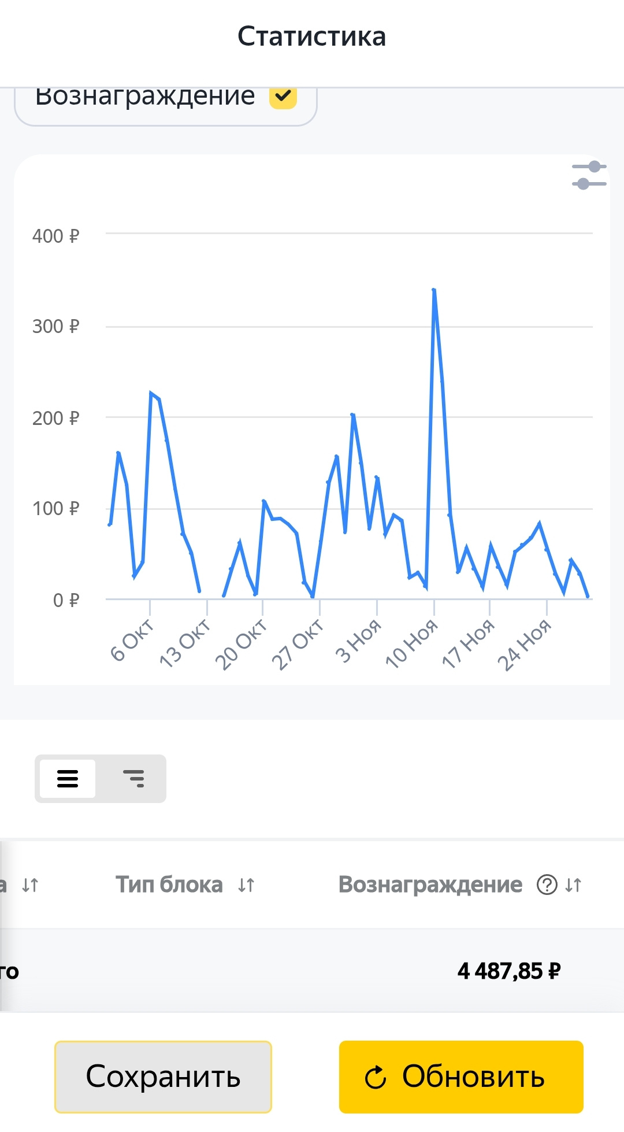Click the Вознаграждение column header
This screenshot has width=624, height=1132.
pyautogui.click(x=430, y=885)
